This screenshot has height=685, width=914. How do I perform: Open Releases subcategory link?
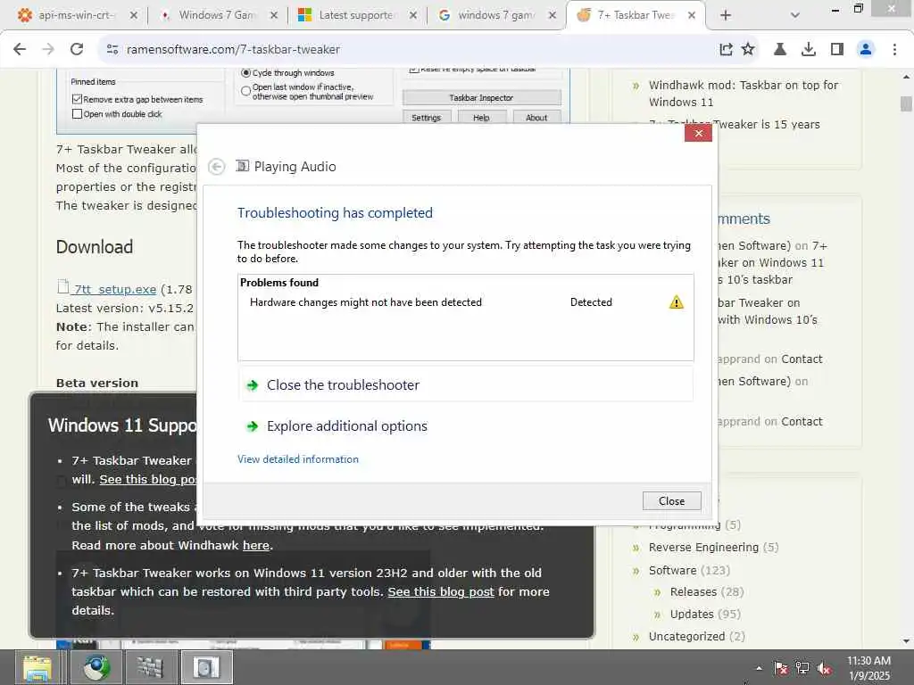pos(693,592)
